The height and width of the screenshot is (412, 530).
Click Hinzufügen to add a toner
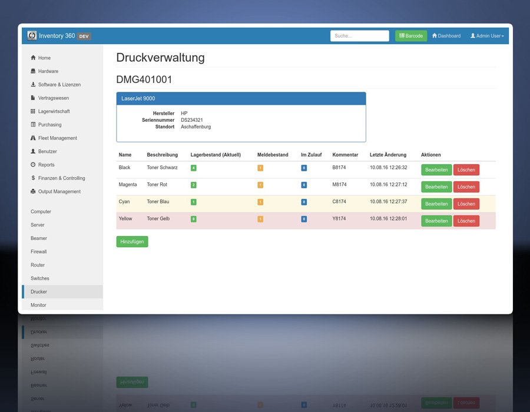[x=132, y=241]
